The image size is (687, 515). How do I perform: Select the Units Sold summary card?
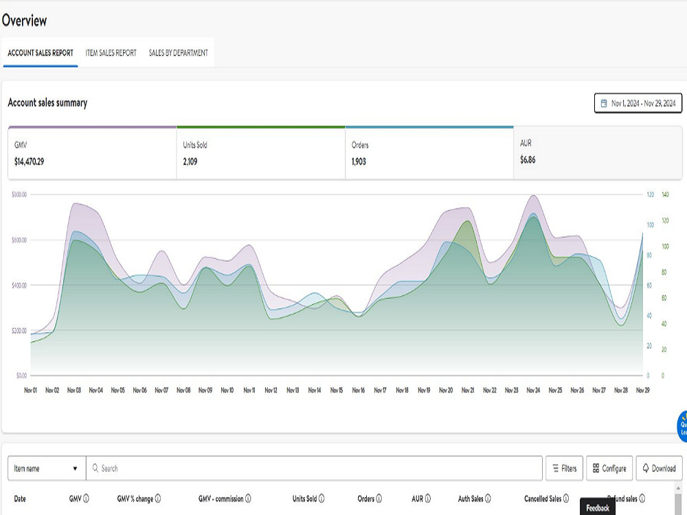(260, 153)
